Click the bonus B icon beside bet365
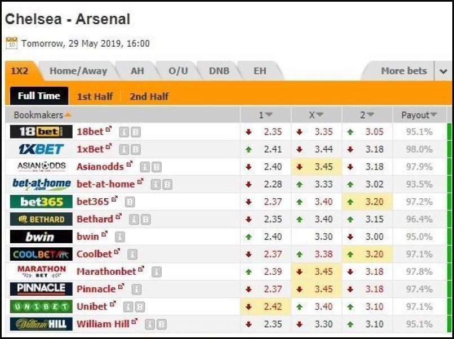This screenshot has width=454, height=339. click(x=130, y=202)
